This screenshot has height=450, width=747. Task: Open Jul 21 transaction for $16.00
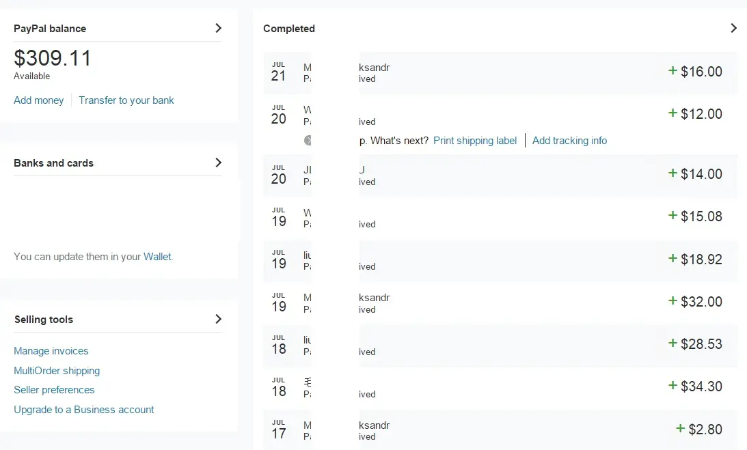point(500,72)
